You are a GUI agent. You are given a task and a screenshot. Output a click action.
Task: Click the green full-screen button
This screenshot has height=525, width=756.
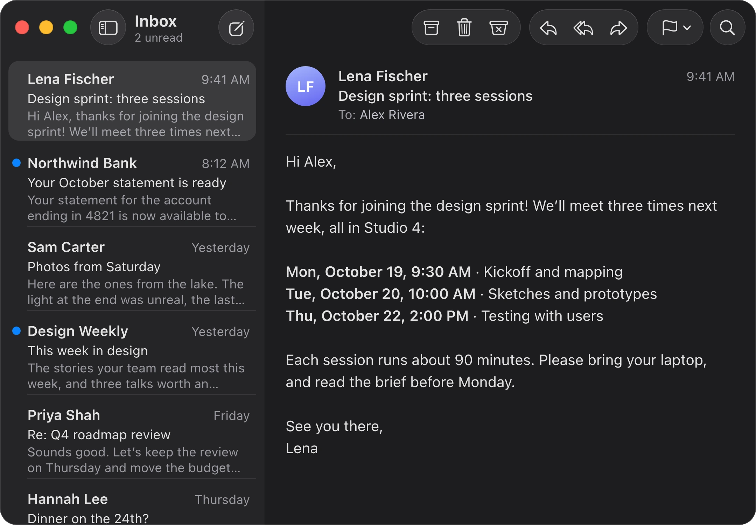[x=70, y=28]
